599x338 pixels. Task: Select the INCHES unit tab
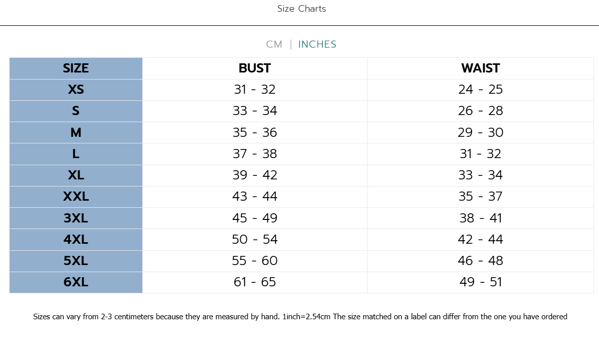317,45
